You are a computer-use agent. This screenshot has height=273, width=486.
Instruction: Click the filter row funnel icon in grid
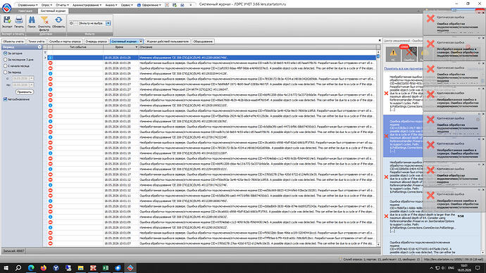coord(45,52)
